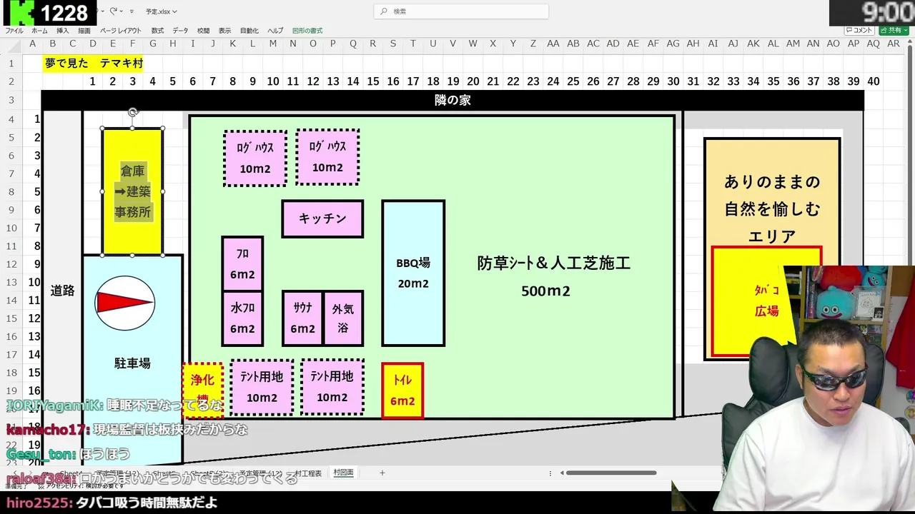Image resolution: width=915 pixels, height=514 pixels.
Task: Select the キッチン box
Action: [322, 218]
